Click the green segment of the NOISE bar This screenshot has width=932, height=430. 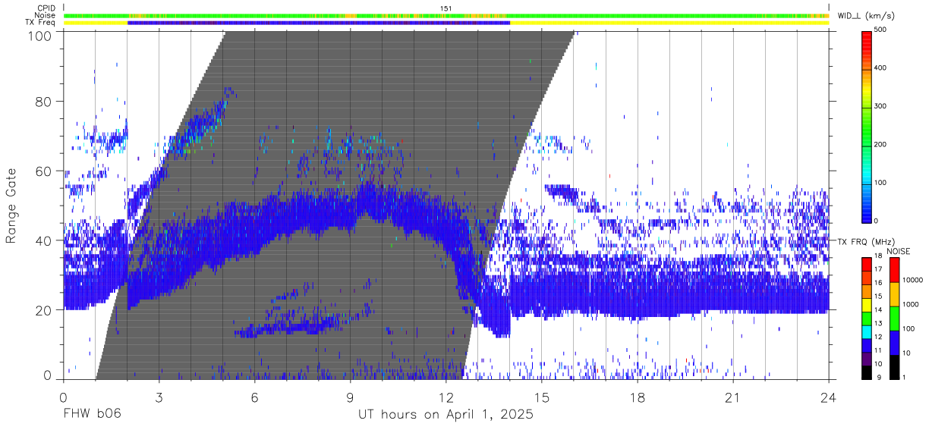[894, 319]
